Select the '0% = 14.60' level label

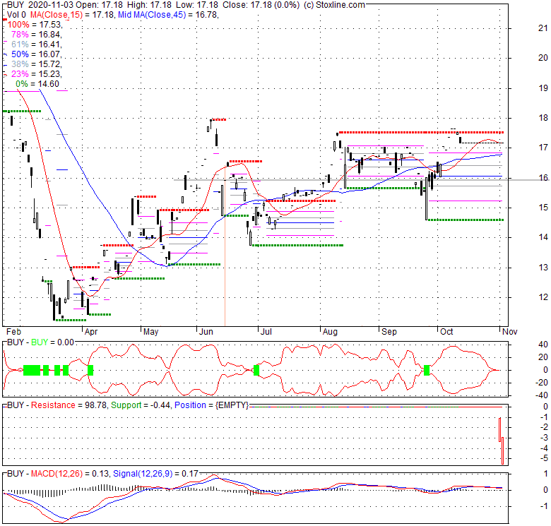[37, 83]
